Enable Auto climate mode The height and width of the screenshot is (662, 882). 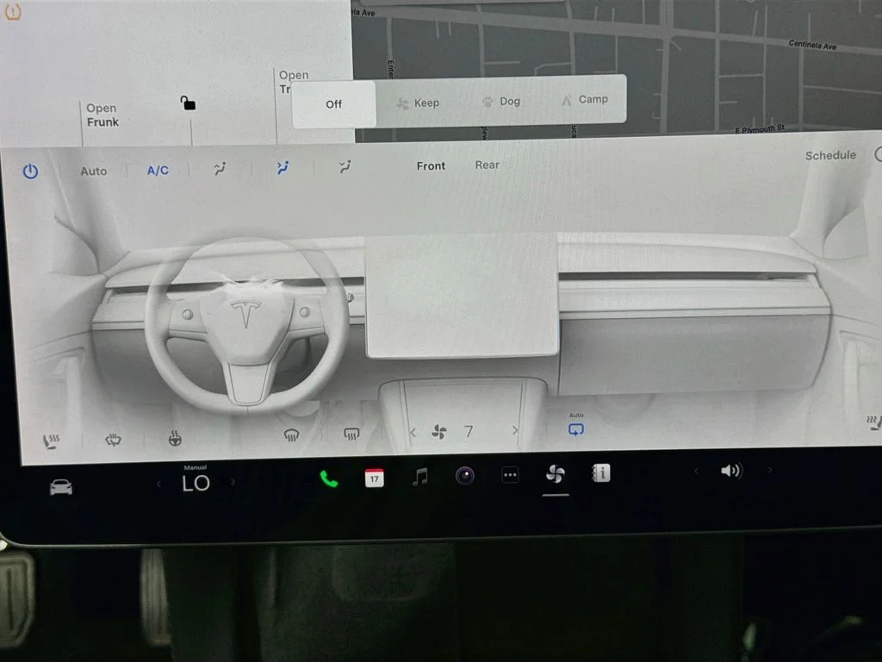pyautogui.click(x=93, y=172)
